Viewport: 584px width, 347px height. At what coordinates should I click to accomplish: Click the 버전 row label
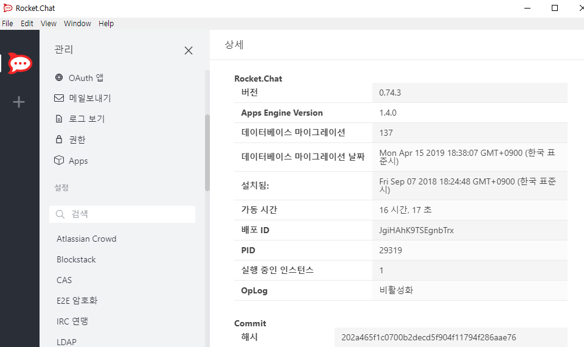point(249,93)
